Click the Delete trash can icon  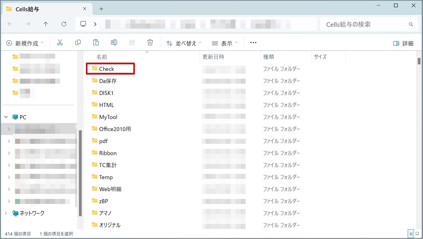[150, 43]
